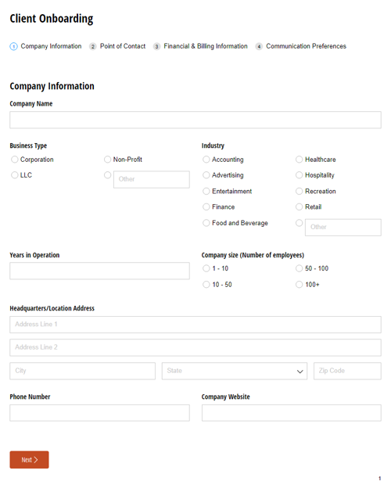Click the Company Website field
This screenshot has width=391, height=492.
coord(292,413)
